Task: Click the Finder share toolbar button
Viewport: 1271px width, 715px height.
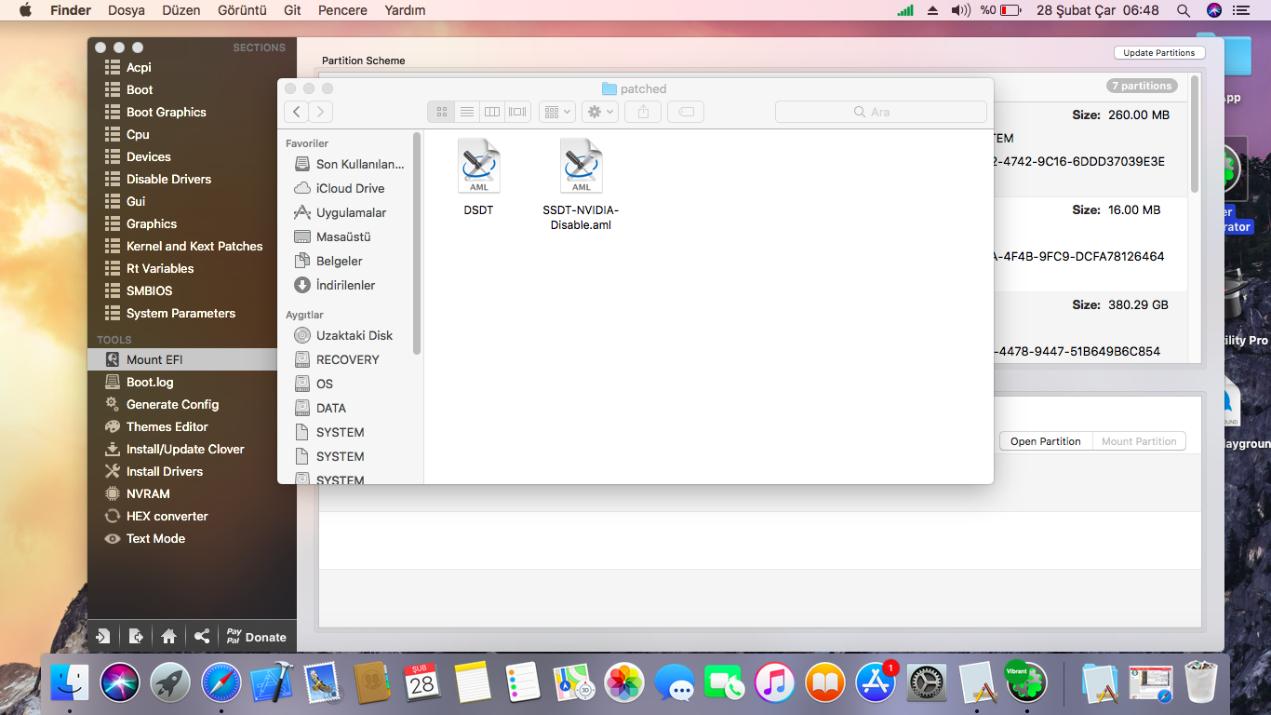Action: coord(643,112)
